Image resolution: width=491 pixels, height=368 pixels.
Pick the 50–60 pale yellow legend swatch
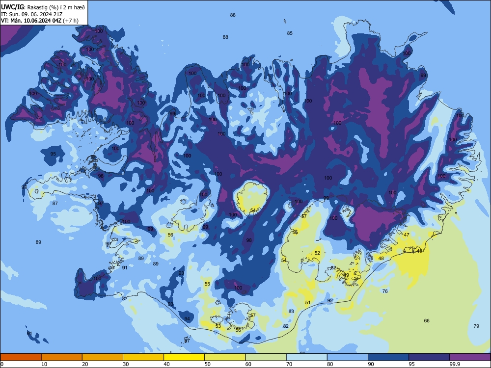225,357
